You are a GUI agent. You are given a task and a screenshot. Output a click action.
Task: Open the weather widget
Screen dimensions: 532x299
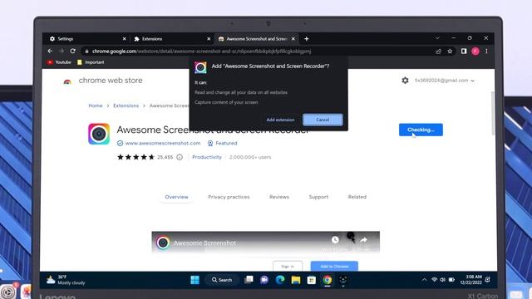pyautogui.click(x=66, y=280)
